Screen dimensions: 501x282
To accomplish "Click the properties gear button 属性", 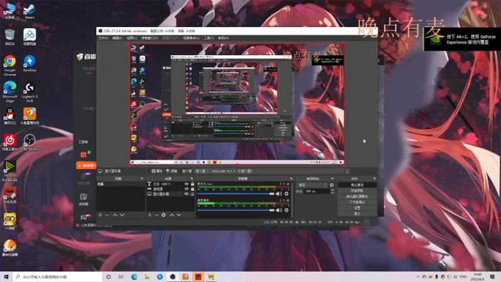I will click(157, 171).
